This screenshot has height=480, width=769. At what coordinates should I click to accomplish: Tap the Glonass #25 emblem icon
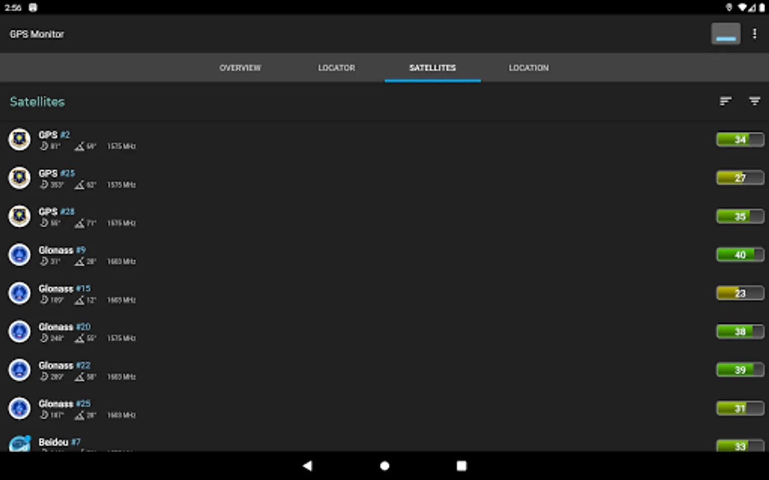pyautogui.click(x=20, y=408)
